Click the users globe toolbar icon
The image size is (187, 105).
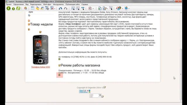[x=119, y=8]
